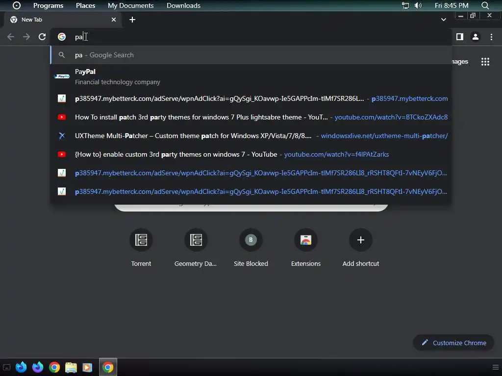Open the lightsabre theme YouTube suggestion

tap(251, 117)
